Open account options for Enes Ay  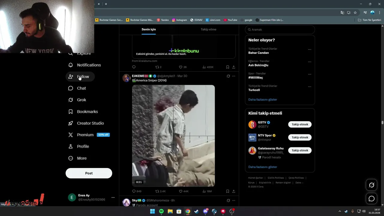click(113, 197)
